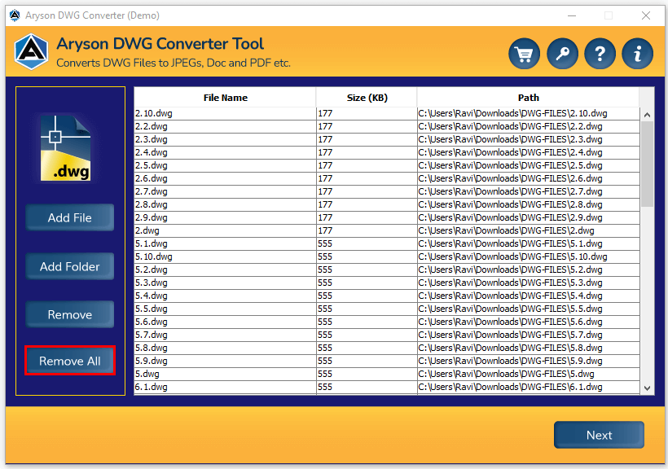The width and height of the screenshot is (668, 469).
Task: Select file name 5.8.dwg
Action: click(x=225, y=348)
